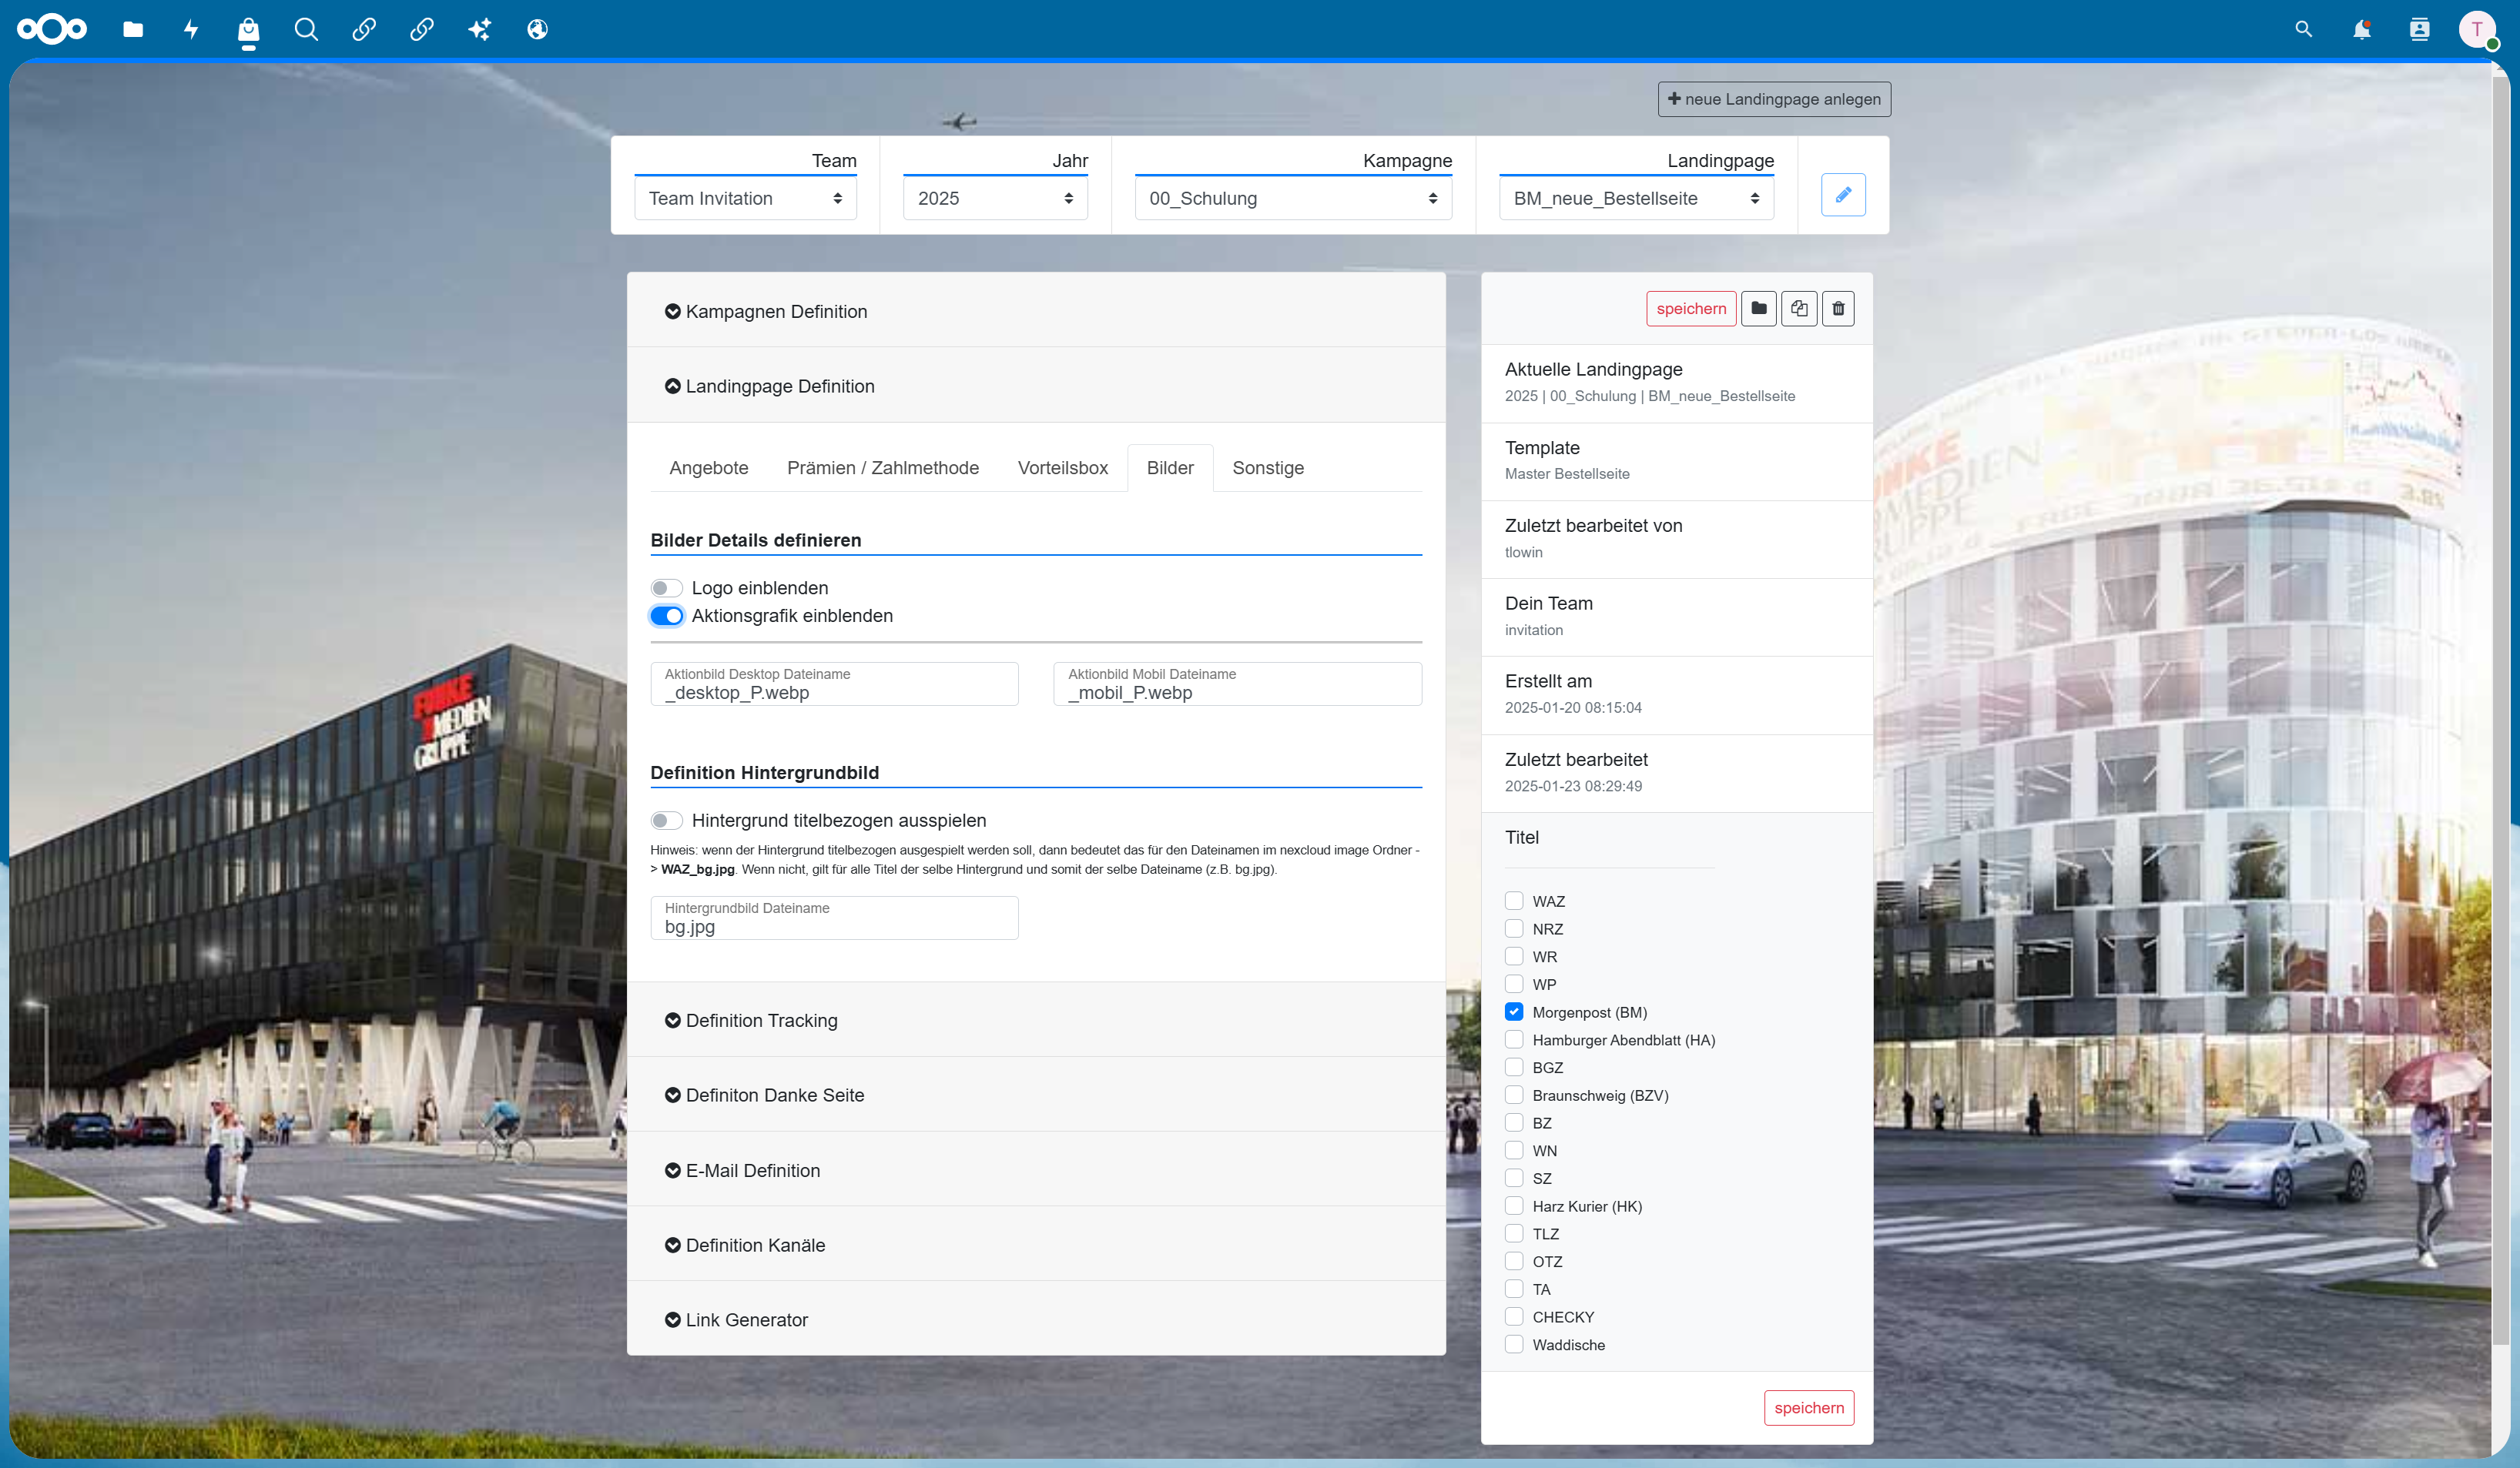Click the top speichern button
Screen dimensions: 2520x1468
(x=1691, y=308)
